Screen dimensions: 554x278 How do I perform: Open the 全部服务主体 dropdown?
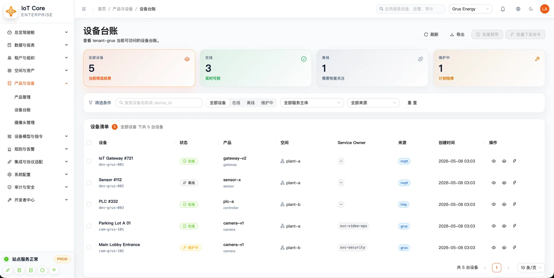pyautogui.click(x=312, y=103)
